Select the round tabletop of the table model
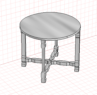Image resolution: width=97 pixels, height=95 pixels. (50, 26)
